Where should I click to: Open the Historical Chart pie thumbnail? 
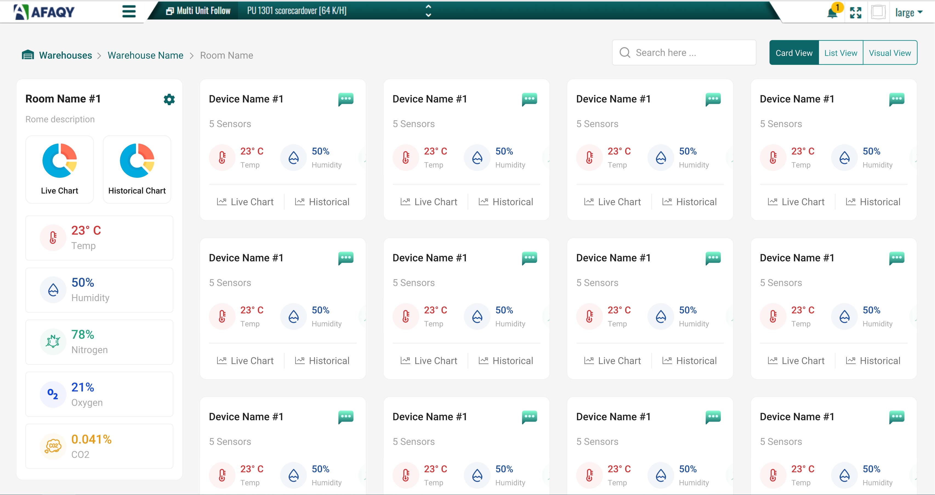[137, 169]
